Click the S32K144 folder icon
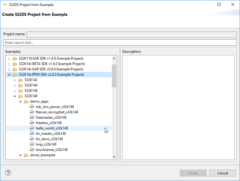The image size is (240, 181). pyautogui.click(x=21, y=85)
